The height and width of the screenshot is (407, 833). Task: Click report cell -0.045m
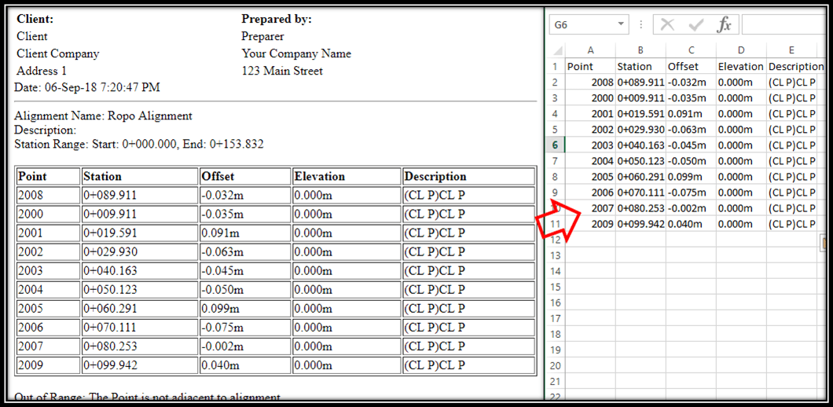[x=245, y=271]
